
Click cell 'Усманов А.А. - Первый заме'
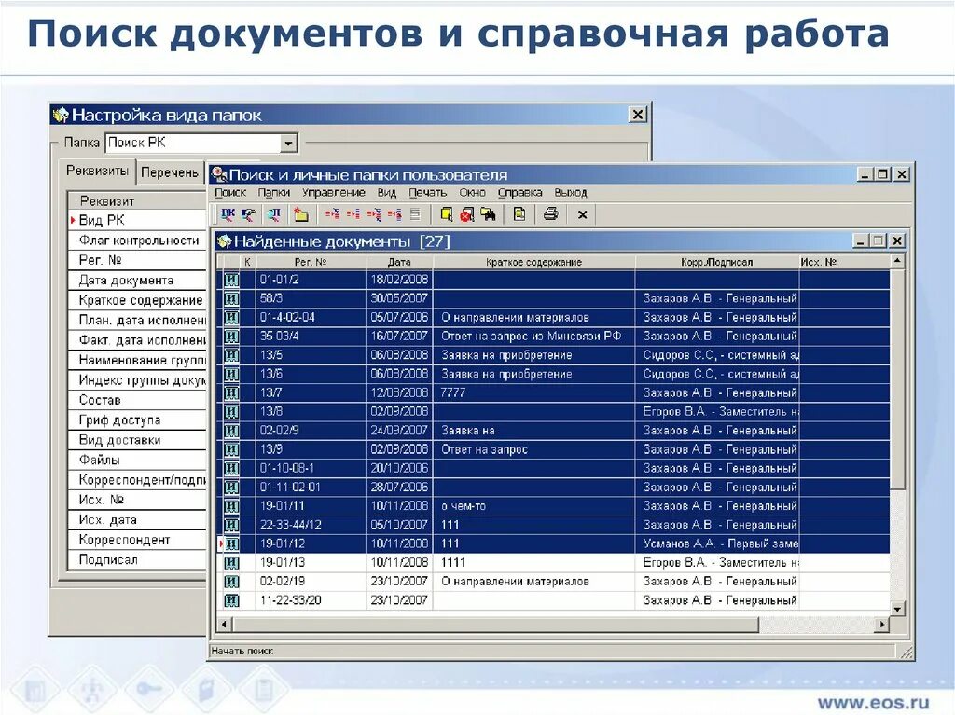tap(717, 543)
